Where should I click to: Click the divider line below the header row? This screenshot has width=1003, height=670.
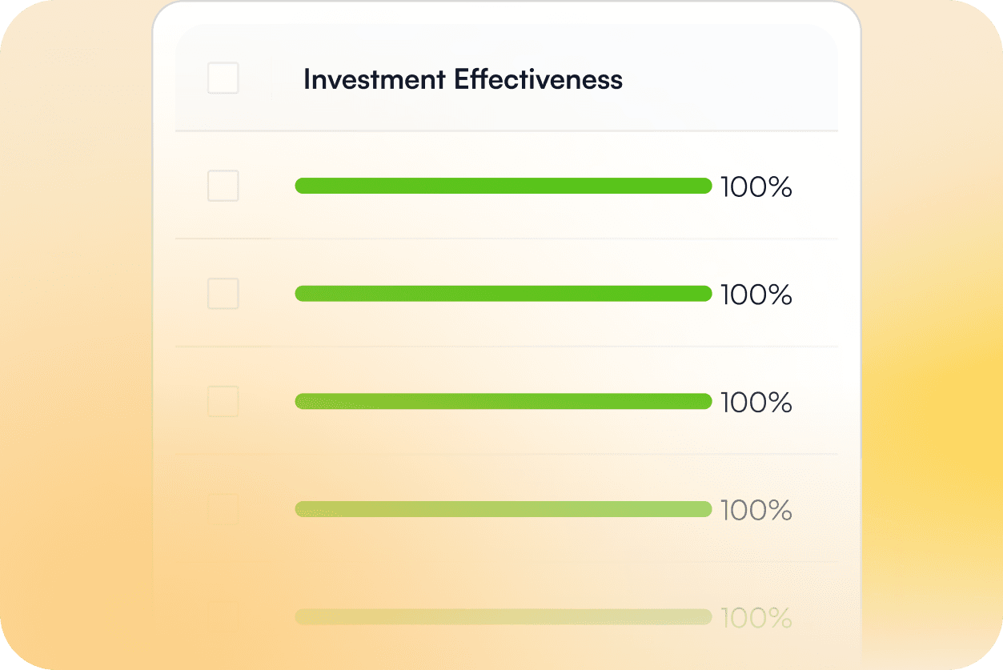click(x=506, y=130)
